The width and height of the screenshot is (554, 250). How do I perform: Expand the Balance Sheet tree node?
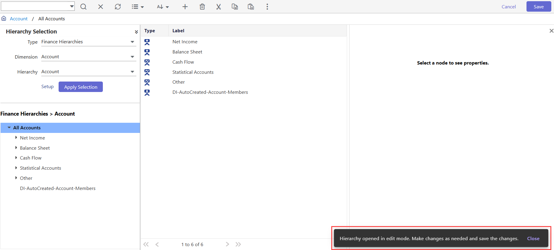(x=16, y=148)
